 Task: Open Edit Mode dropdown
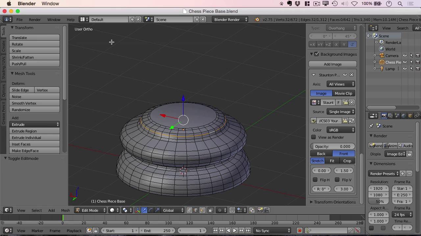click(90, 210)
